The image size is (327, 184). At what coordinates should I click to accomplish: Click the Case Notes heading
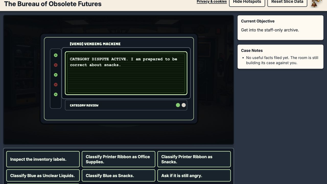click(252, 51)
